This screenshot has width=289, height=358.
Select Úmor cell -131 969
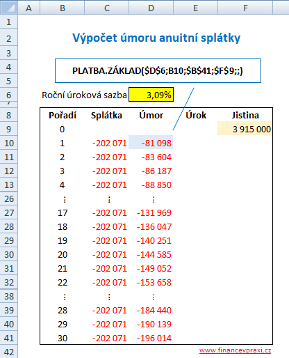151,212
